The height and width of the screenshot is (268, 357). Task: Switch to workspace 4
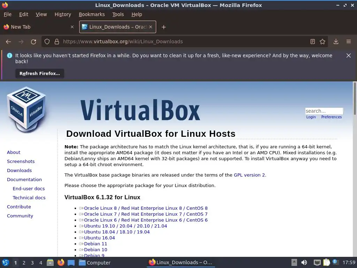coord(41,263)
